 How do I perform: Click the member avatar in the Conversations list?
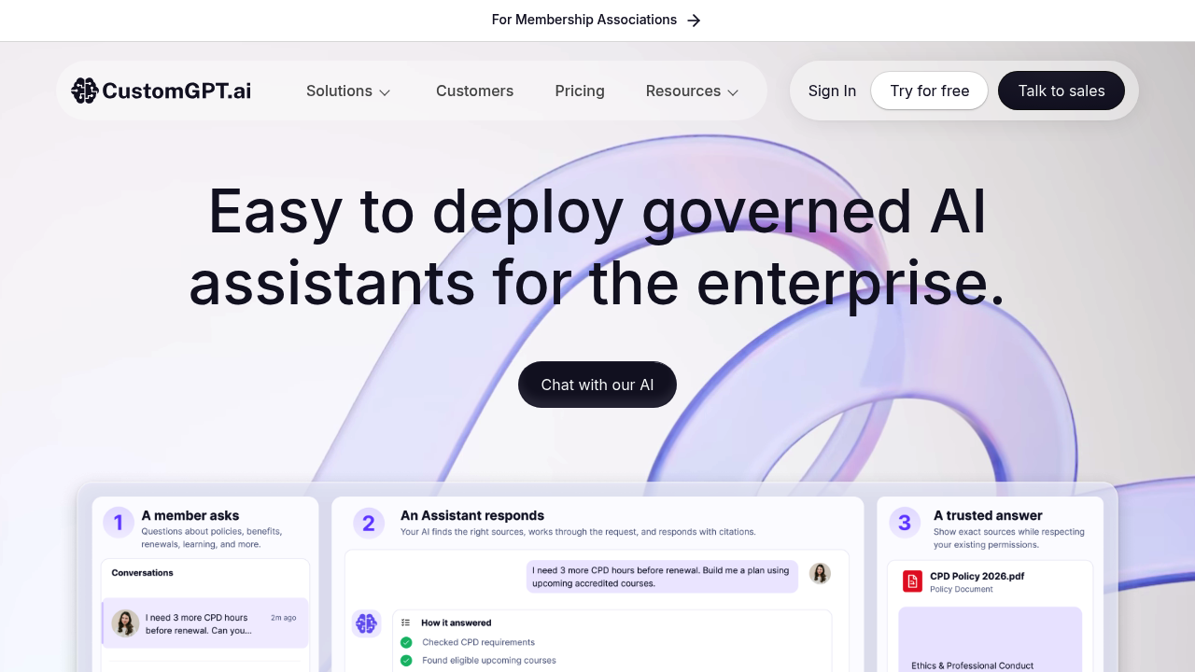point(125,623)
